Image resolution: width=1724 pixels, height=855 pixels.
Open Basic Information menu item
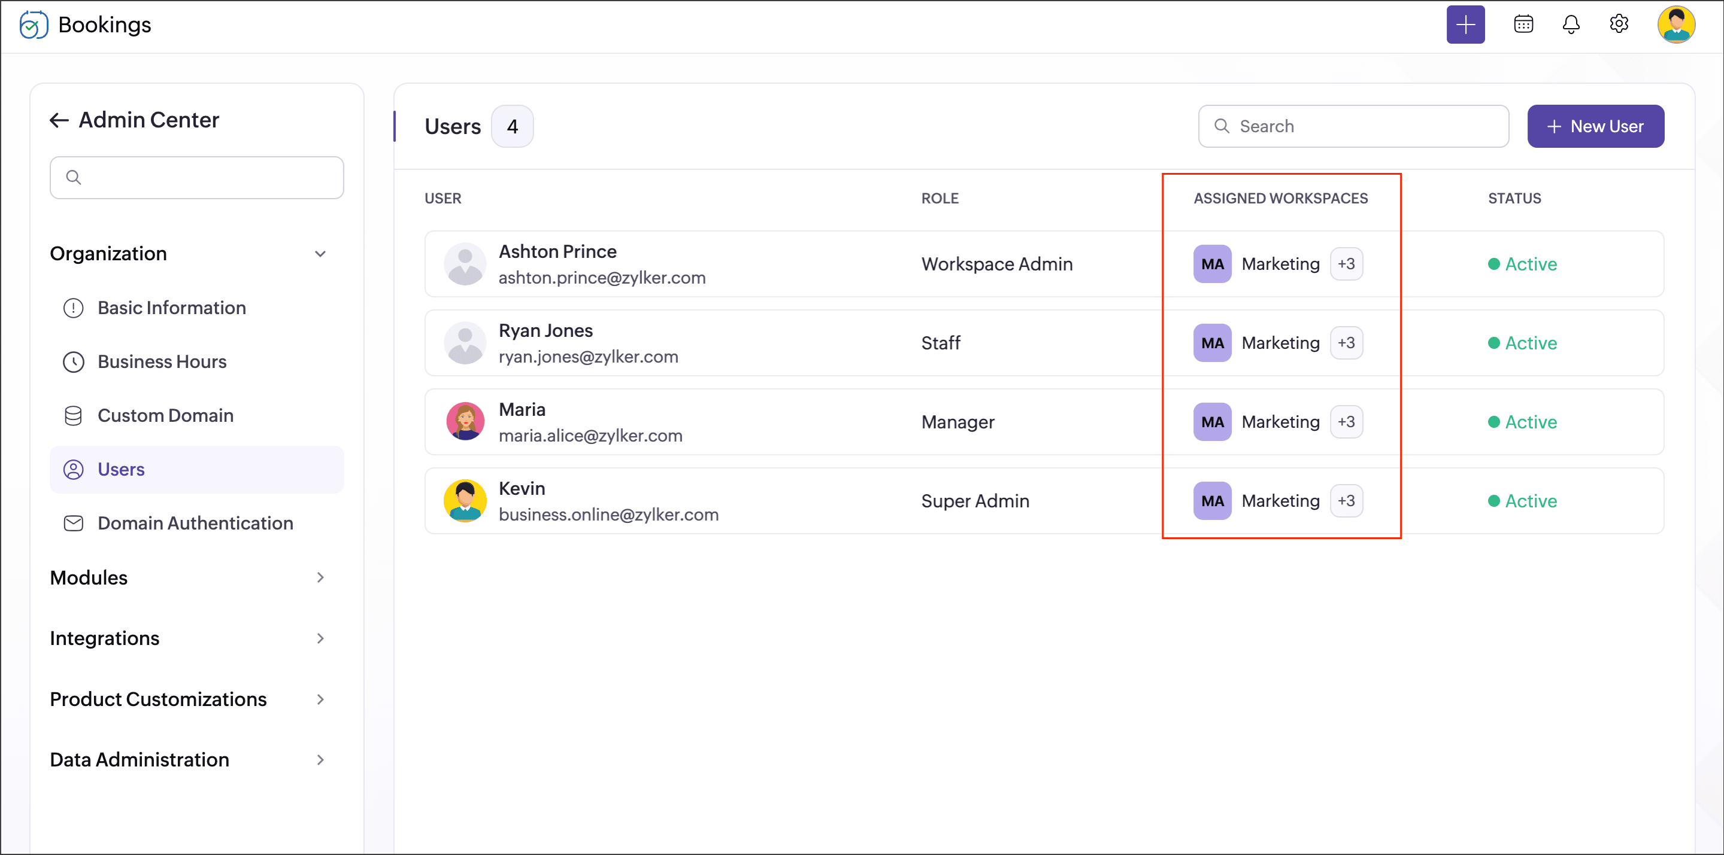(171, 308)
